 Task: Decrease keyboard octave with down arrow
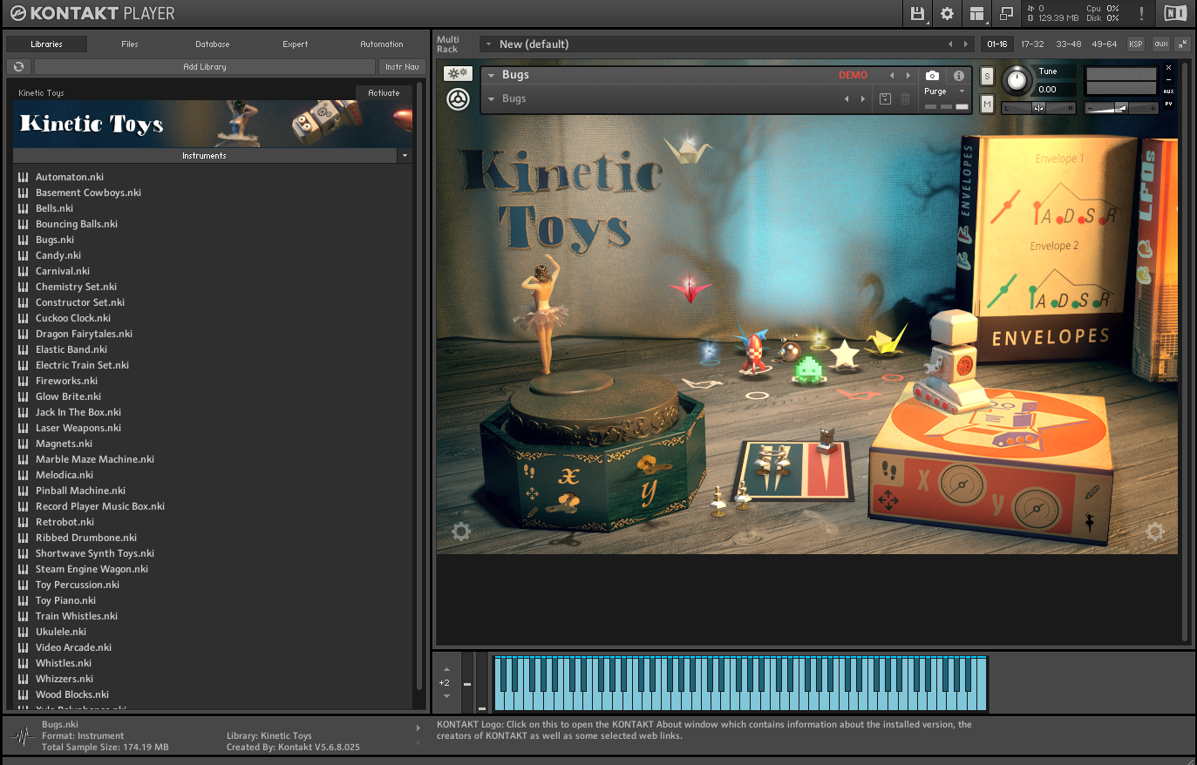tap(446, 696)
